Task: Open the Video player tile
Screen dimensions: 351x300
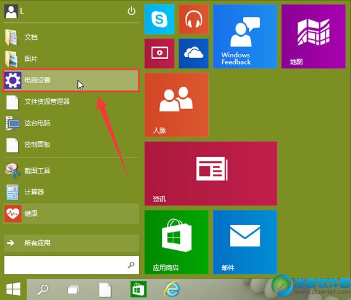Action: [x=159, y=53]
